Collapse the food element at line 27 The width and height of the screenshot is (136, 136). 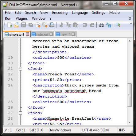(20, 113)
